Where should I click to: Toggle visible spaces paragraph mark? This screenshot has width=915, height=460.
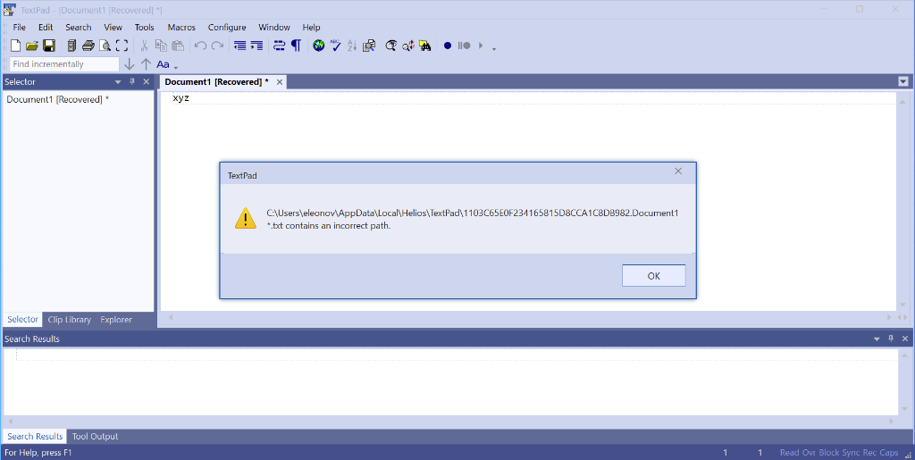296,46
